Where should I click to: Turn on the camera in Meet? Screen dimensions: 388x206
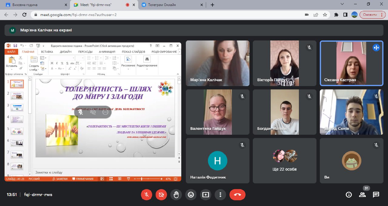(x=161, y=195)
